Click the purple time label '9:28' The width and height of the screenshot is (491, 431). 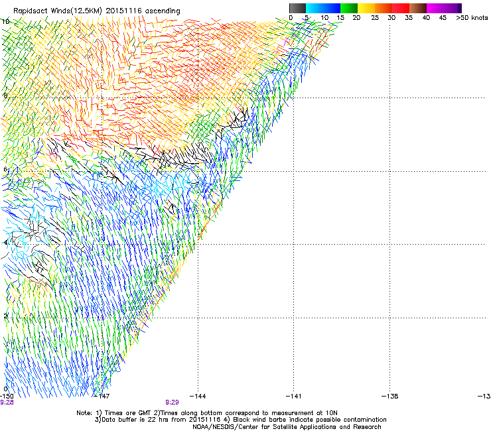click(x=7, y=402)
